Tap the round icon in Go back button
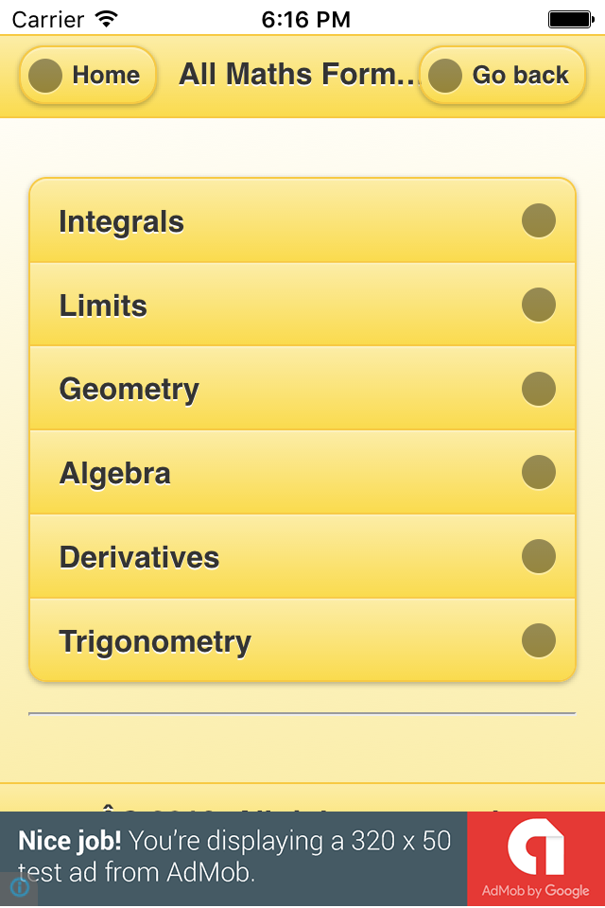The width and height of the screenshot is (605, 908). click(x=445, y=76)
